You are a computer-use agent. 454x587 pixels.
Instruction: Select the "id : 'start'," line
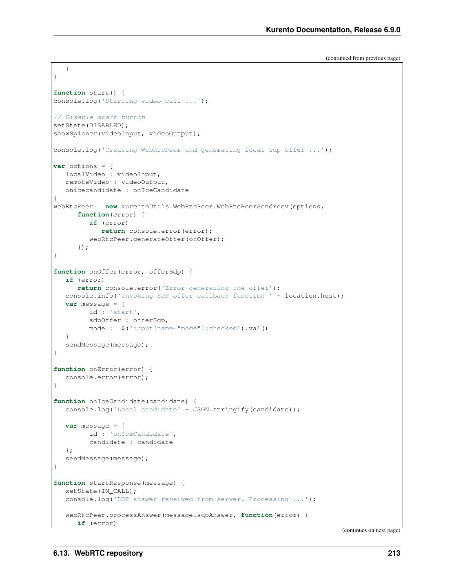115,312
